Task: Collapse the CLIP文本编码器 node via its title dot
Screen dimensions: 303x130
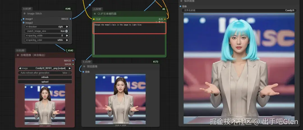Action: (x=95, y=14)
